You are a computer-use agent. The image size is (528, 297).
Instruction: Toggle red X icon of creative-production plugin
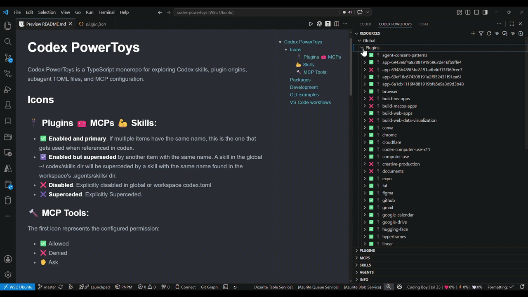pos(371,164)
